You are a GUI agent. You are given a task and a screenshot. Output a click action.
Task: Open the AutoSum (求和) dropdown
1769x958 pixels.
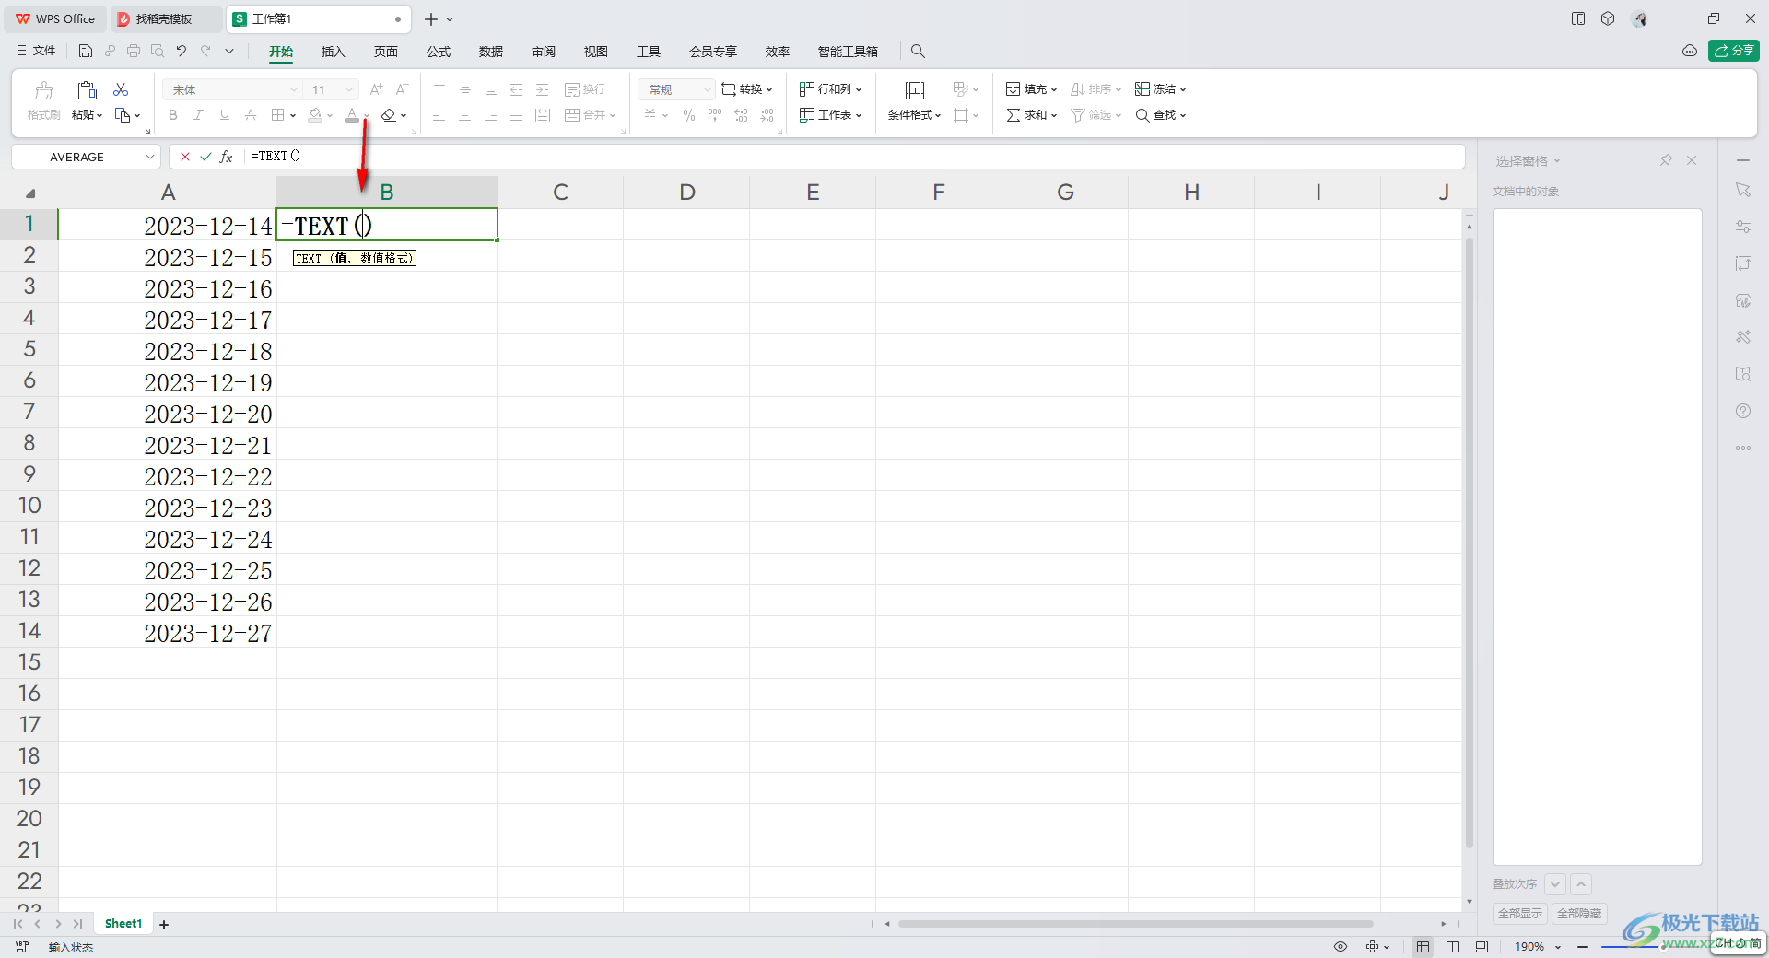point(1032,115)
